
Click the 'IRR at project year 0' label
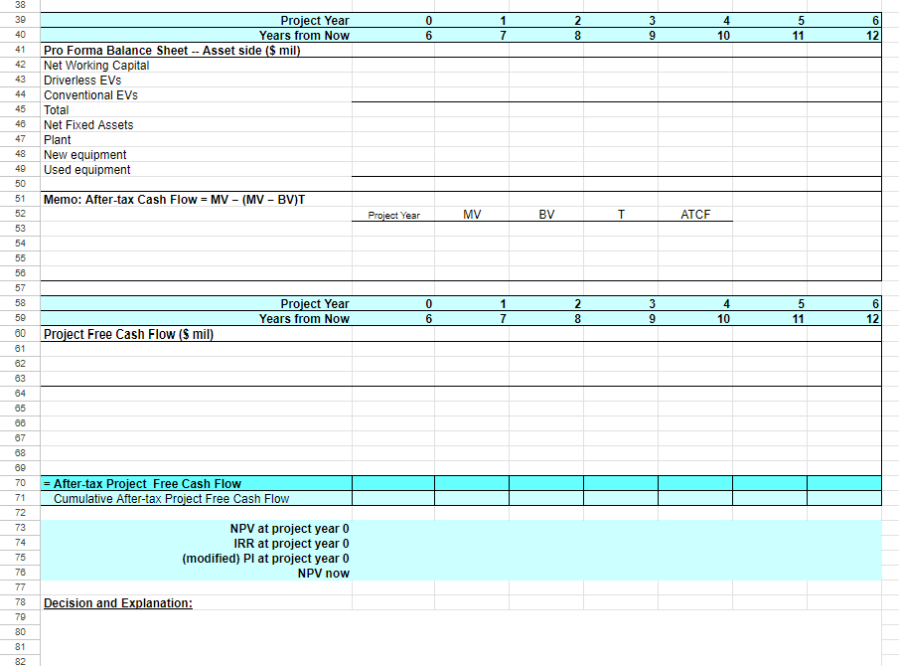point(291,544)
